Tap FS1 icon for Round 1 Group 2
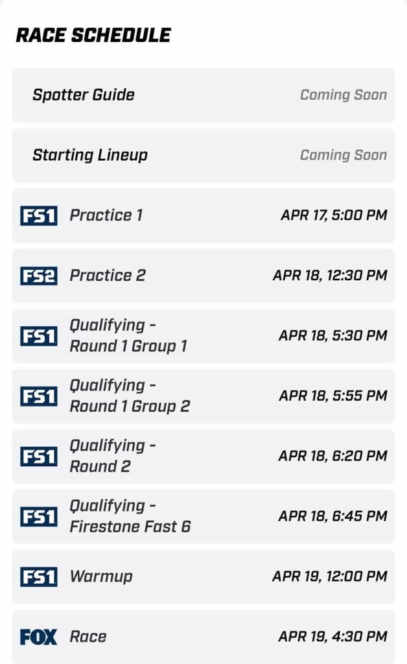The image size is (407, 664). [38, 396]
